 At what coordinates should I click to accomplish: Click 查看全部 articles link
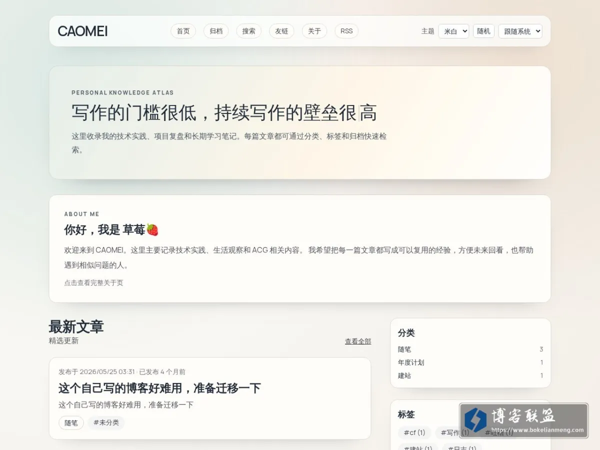click(x=358, y=341)
